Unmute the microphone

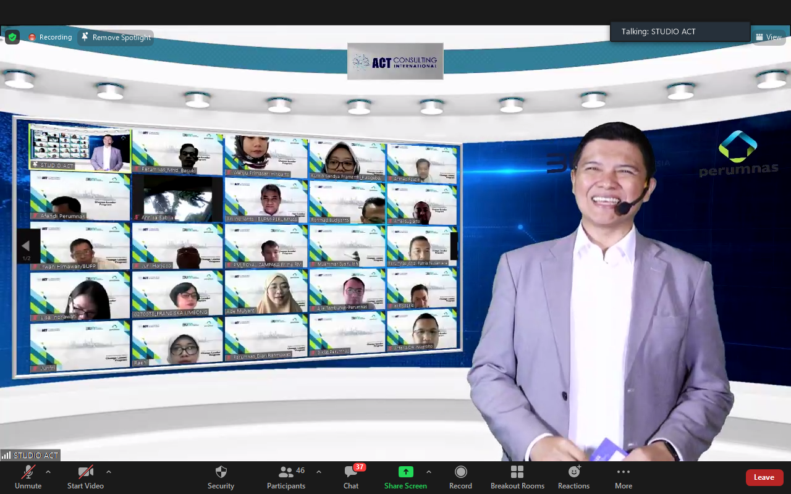pyautogui.click(x=28, y=472)
